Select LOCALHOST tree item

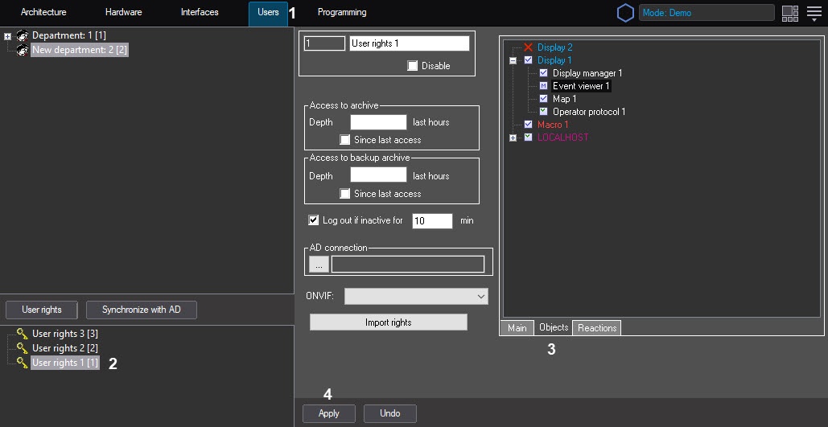tap(563, 138)
